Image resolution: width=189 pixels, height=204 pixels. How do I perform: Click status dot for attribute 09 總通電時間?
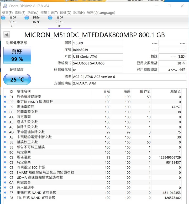(5, 107)
